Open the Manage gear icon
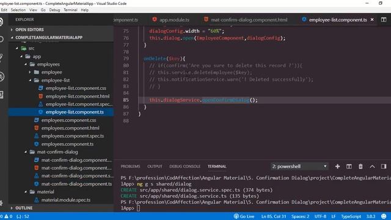 click(1, 203)
